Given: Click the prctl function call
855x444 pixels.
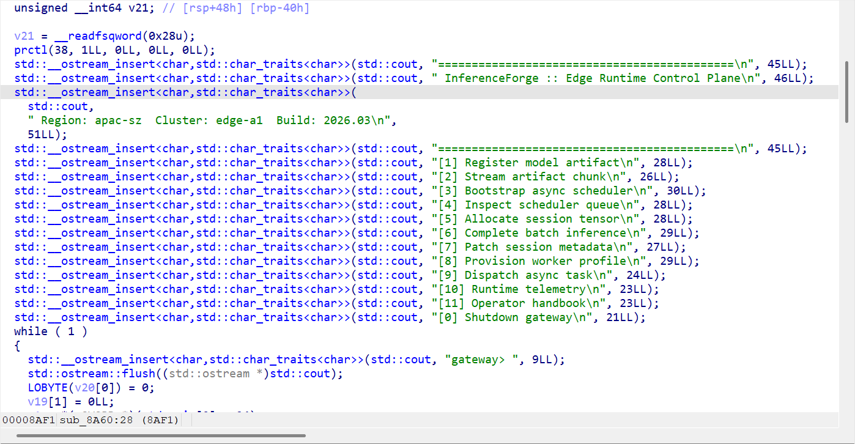Looking at the screenshot, I should click(31, 50).
